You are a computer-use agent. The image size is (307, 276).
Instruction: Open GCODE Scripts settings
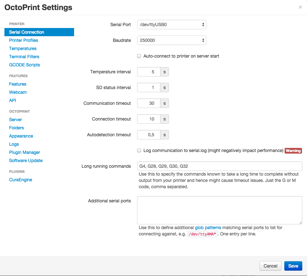25,65
